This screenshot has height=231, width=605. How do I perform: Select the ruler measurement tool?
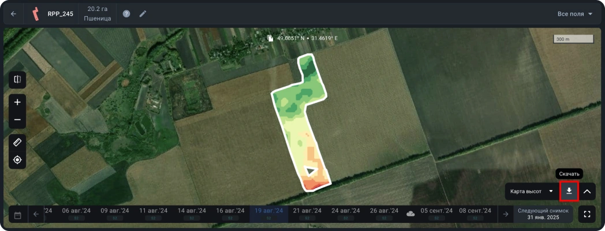pos(17,142)
